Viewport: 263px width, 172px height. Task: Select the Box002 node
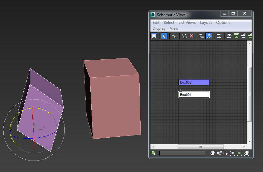[x=194, y=82]
